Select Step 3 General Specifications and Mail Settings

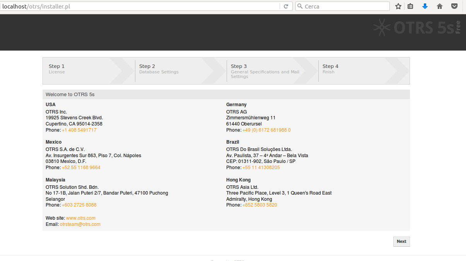coord(273,71)
